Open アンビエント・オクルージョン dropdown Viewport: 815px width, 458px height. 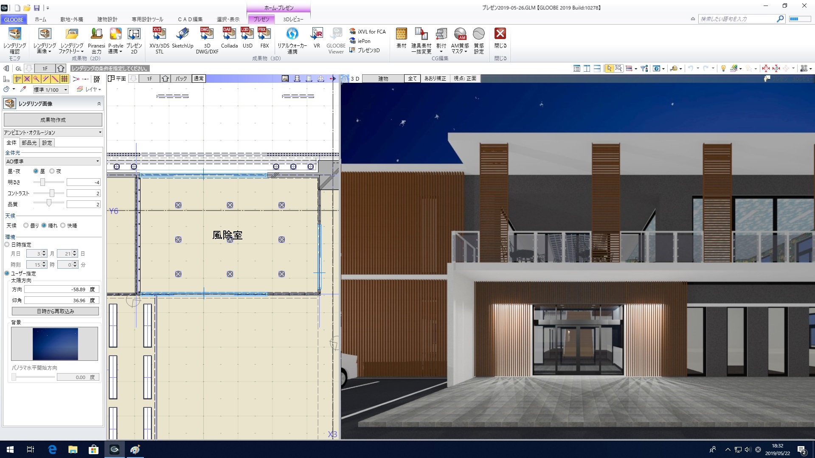(53, 132)
